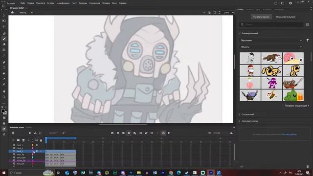Select the Zoom magnifier tool

click(4, 97)
